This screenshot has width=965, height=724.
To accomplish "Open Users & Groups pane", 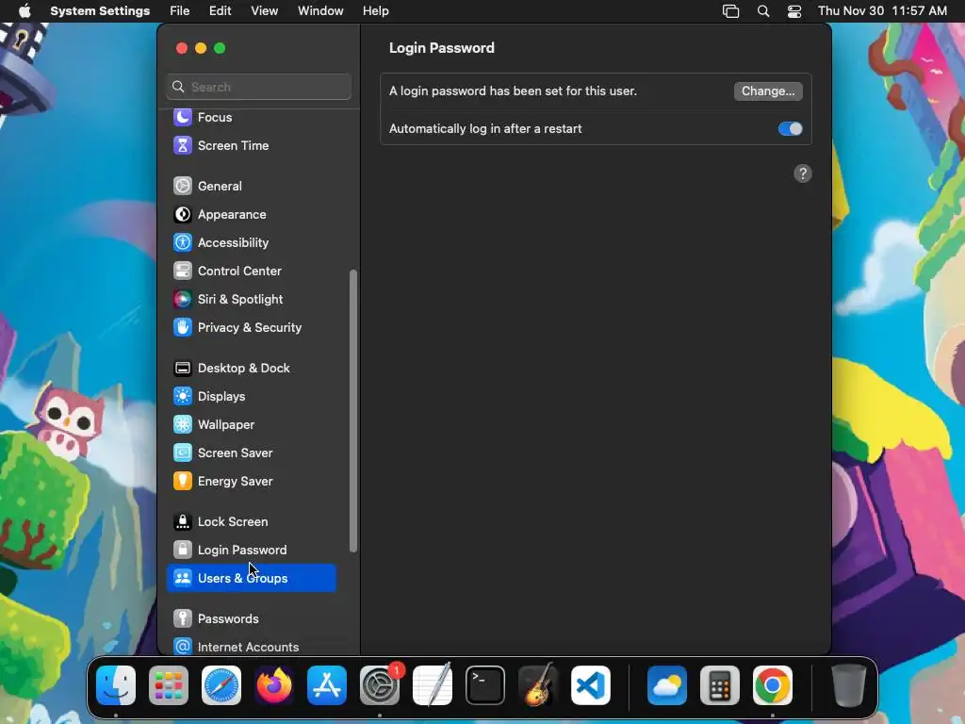I will click(251, 578).
